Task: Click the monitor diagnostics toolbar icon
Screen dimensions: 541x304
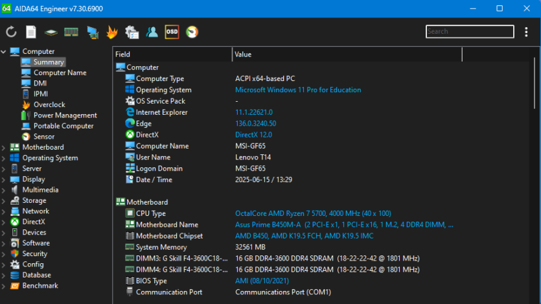Action: pyautogui.click(x=92, y=32)
